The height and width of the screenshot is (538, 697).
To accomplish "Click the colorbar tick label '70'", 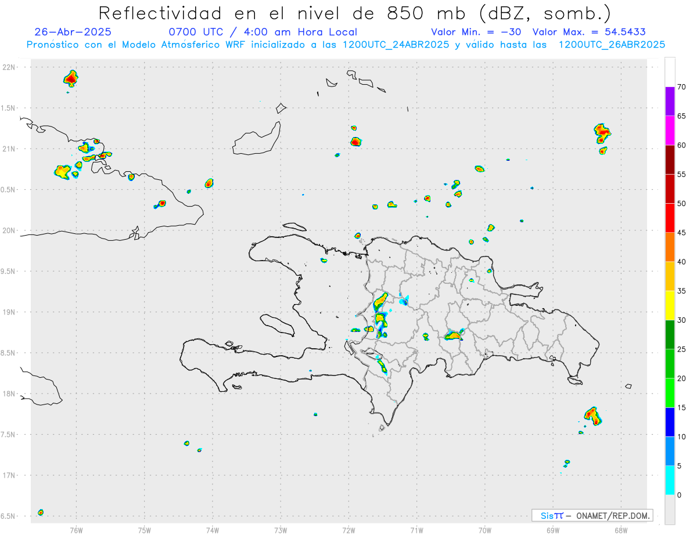I will pos(681,87).
